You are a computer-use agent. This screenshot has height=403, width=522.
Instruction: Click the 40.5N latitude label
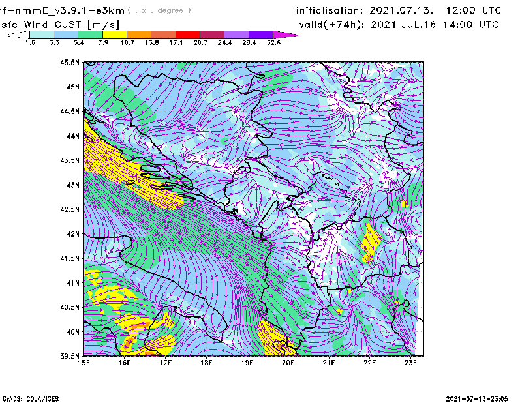(70, 308)
